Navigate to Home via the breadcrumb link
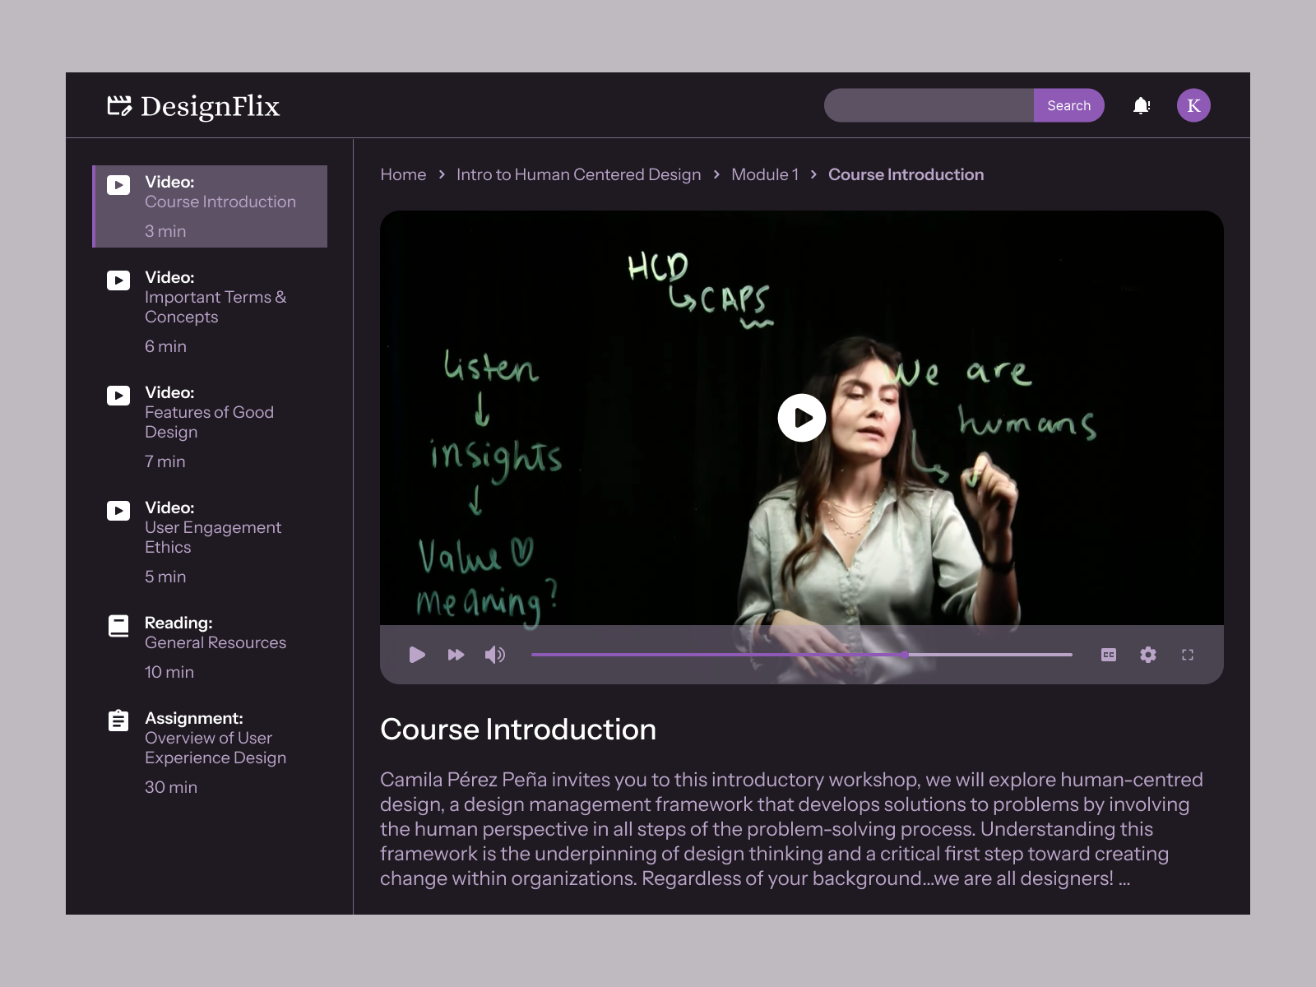 pos(403,174)
